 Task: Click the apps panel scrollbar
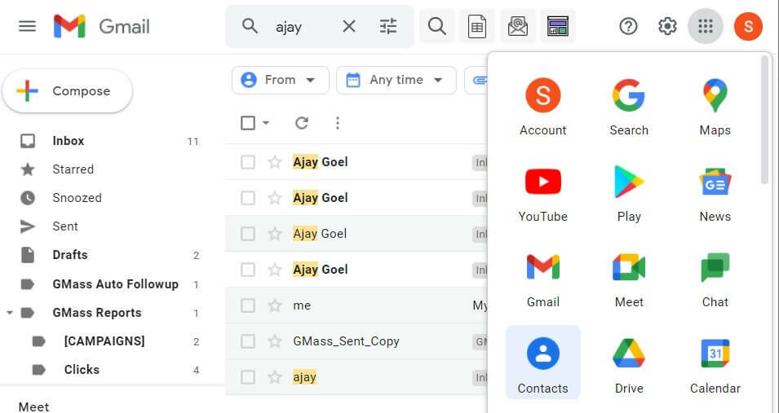point(764,120)
